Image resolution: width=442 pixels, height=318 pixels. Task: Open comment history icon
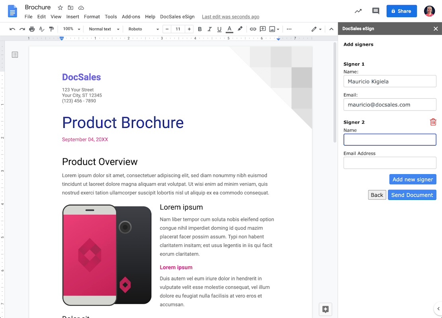tap(376, 11)
